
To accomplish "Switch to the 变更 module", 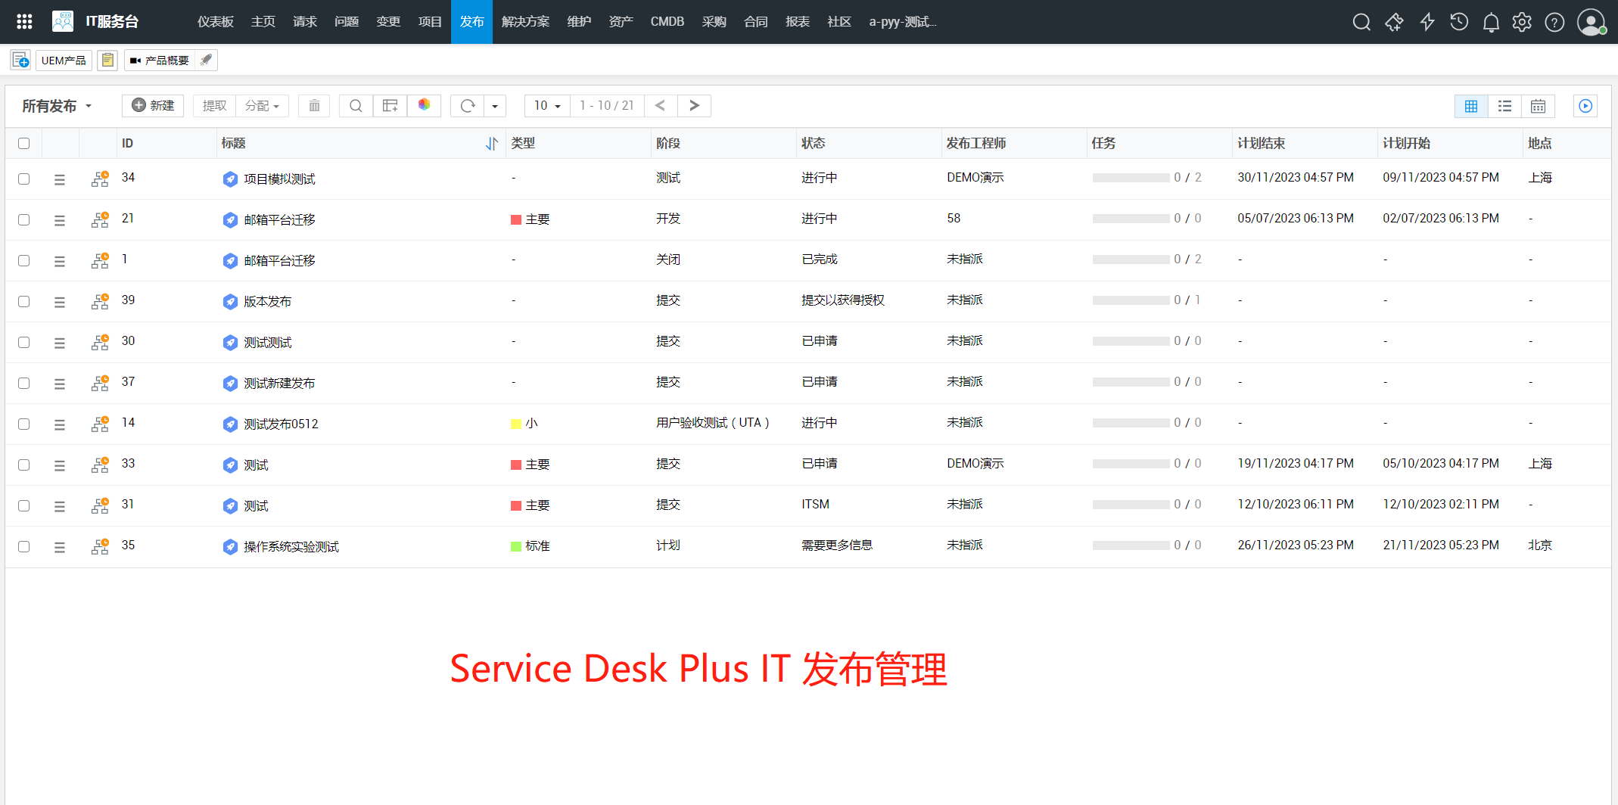I will tap(388, 22).
